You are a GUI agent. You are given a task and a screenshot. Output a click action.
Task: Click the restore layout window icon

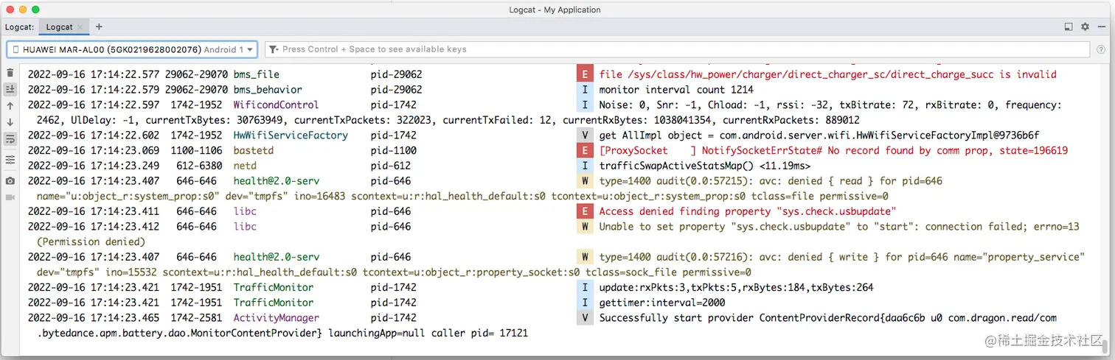click(1069, 27)
